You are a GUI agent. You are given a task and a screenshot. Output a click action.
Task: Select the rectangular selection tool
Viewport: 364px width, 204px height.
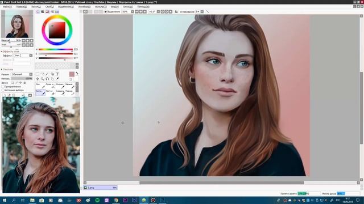pos(38,74)
